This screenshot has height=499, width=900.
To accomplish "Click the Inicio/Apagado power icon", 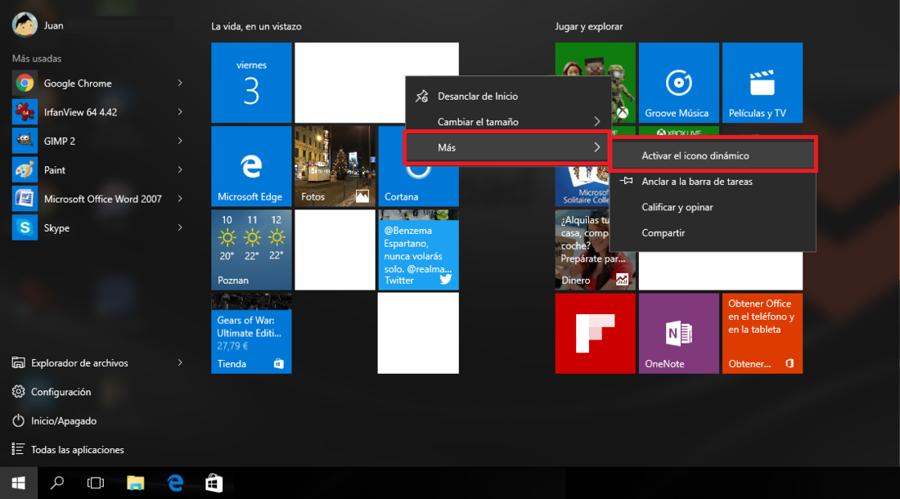I will 18,420.
